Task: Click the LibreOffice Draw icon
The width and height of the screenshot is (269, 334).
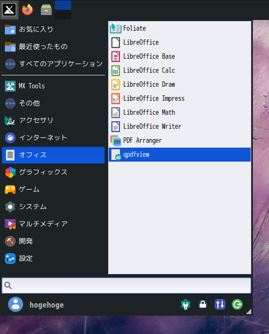Action: click(116, 85)
